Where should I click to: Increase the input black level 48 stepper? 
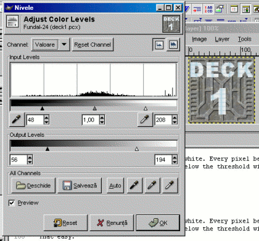tap(46, 118)
